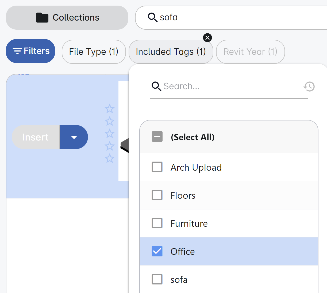Clear the Included Tags filter with X
Screen dimensions: 327x293
207,38
